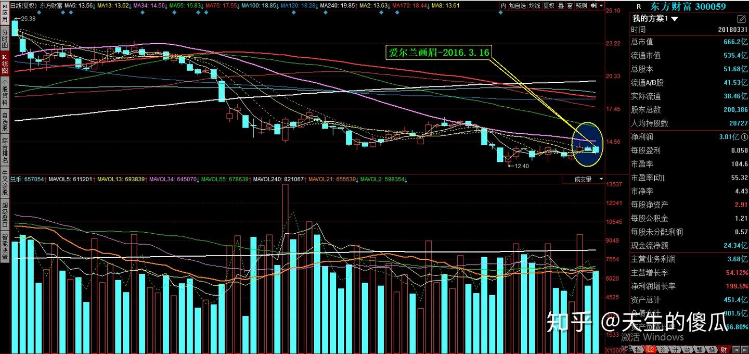This screenshot has height=354, width=749.
Task: Click the MA5: 13.56 indicator label
Action: [81, 5]
